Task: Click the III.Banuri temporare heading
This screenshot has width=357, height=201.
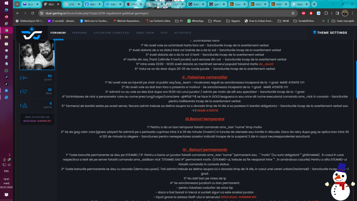Action: click(x=205, y=119)
